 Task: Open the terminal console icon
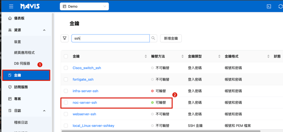268,6
